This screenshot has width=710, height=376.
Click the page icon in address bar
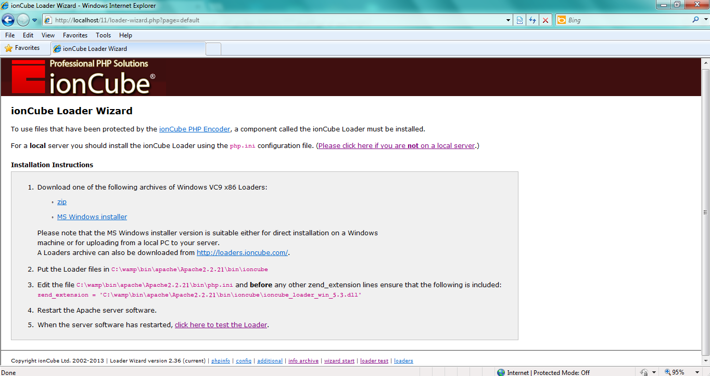pyautogui.click(x=48, y=20)
